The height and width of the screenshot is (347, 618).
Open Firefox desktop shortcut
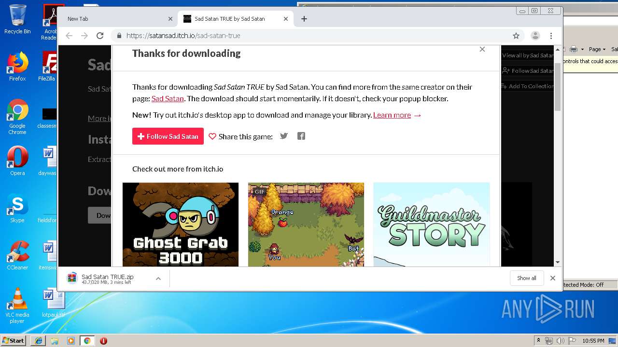(x=17, y=67)
